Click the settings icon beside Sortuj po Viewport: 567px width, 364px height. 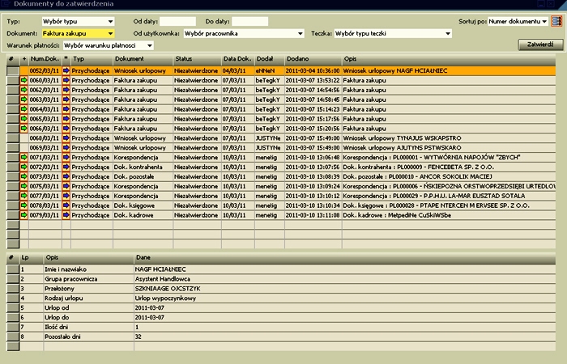[x=557, y=21]
